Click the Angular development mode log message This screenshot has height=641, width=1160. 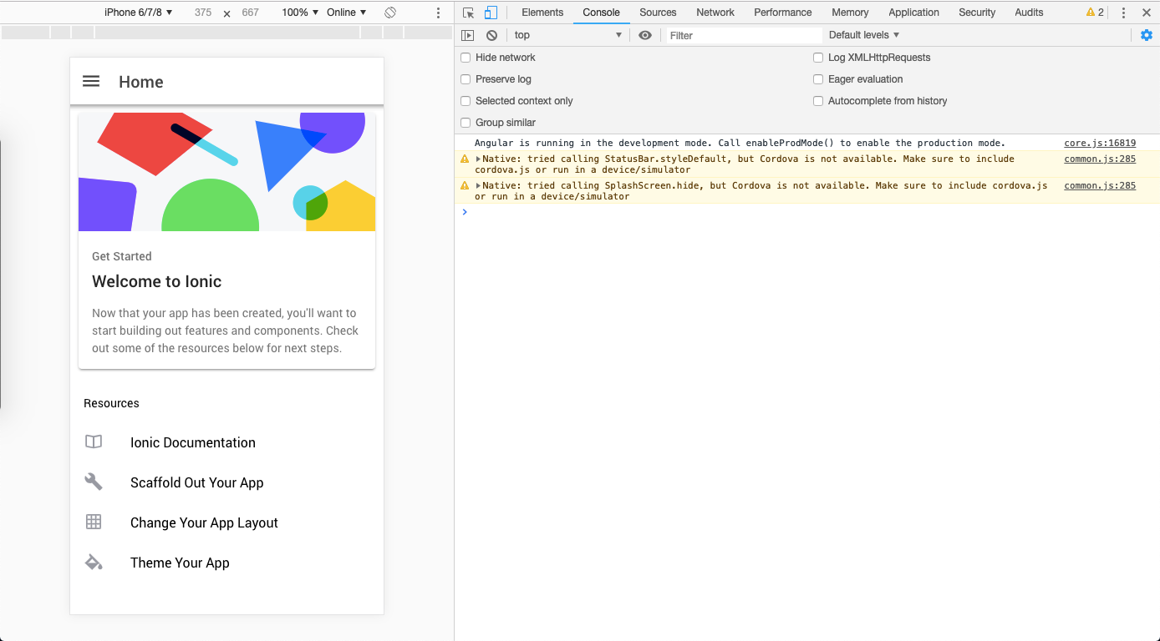(x=740, y=143)
